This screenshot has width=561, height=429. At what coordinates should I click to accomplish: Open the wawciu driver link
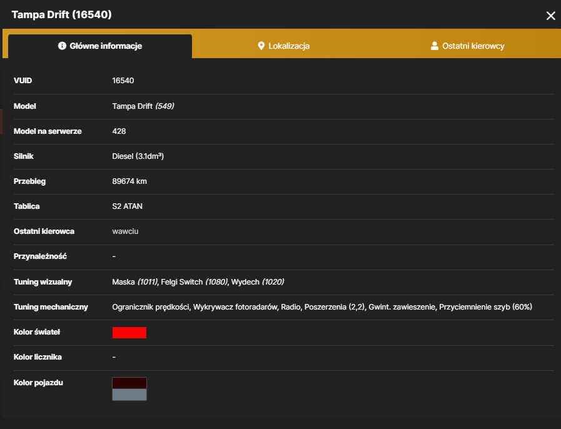point(125,231)
